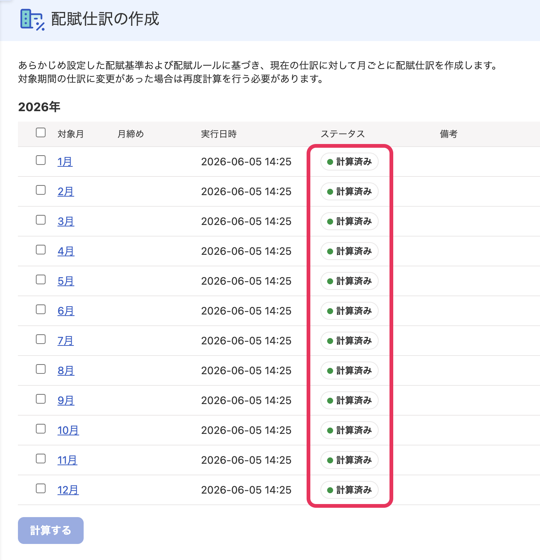
Task: Check the checkbox for 9月 row
Action: [x=41, y=399]
